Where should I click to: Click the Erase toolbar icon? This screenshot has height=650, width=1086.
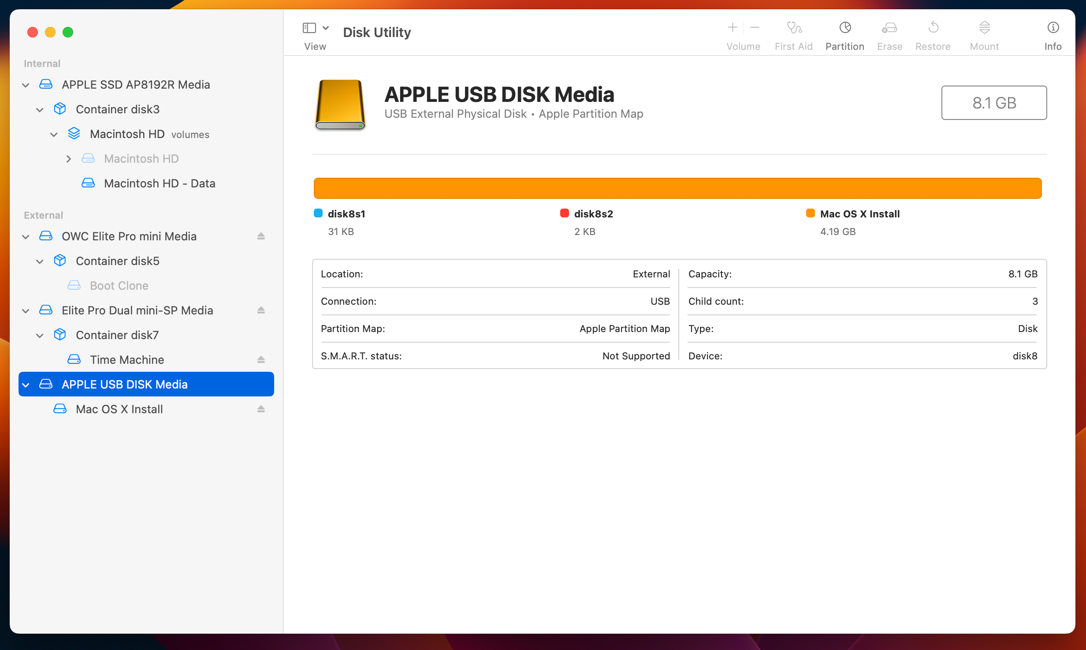click(x=889, y=28)
